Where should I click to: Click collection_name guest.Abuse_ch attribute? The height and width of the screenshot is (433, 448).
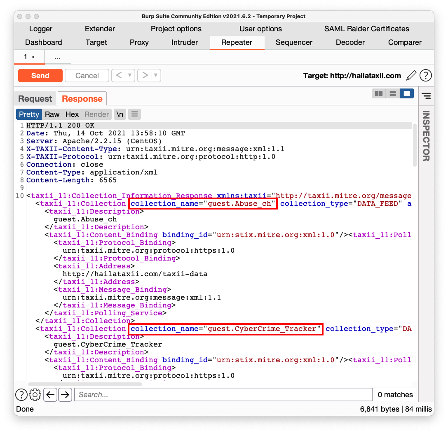tap(203, 204)
